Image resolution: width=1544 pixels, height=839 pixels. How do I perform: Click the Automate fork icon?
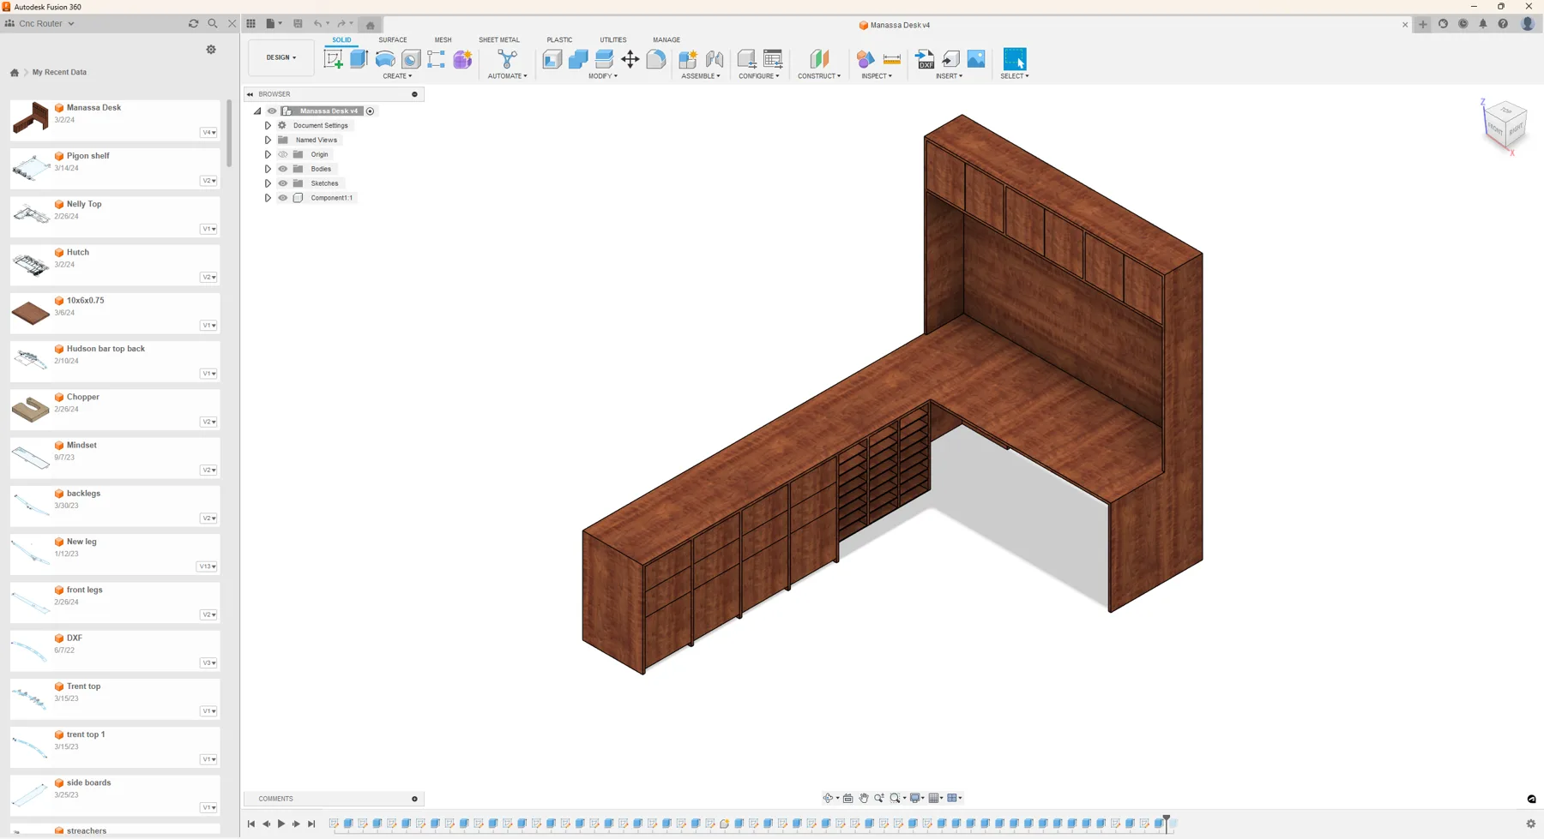(507, 59)
